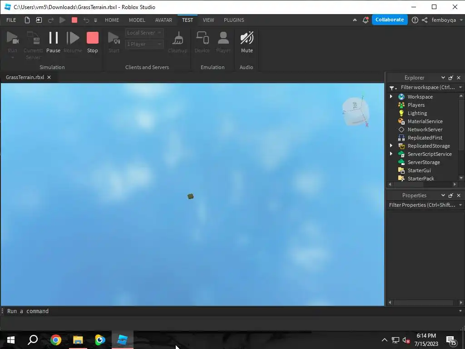Image resolution: width=465 pixels, height=349 pixels.
Task: Pause the running simulation
Action: coord(54,42)
